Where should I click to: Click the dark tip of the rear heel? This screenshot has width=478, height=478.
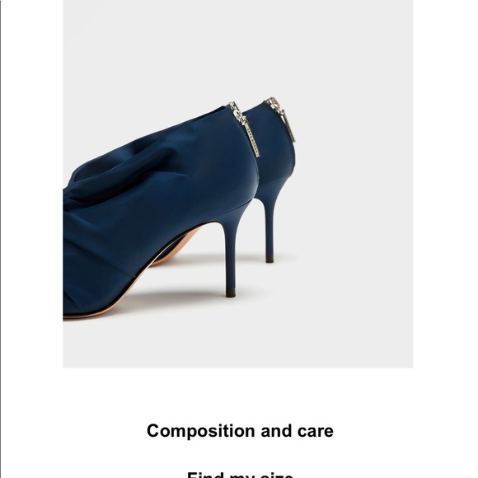(x=269, y=259)
